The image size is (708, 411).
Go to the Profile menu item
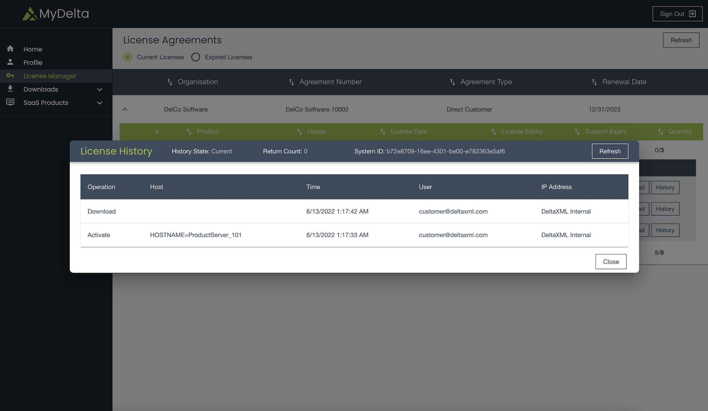(x=33, y=63)
